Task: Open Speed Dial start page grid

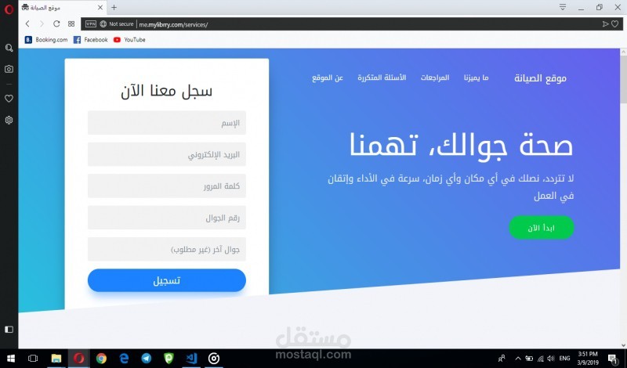Action: 71,24
